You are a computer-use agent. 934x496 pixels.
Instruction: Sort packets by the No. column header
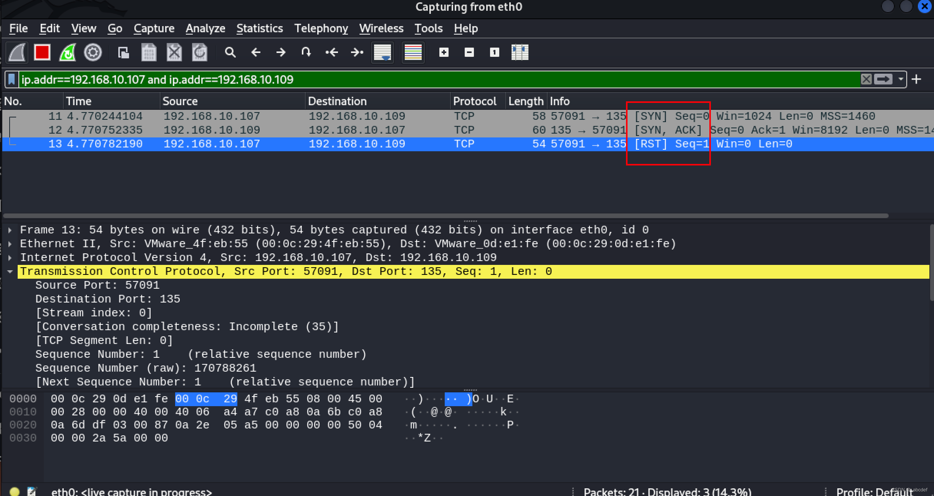coord(33,101)
